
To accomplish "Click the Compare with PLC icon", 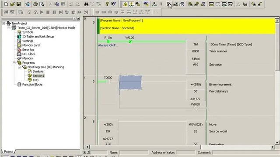I will [x=182, y=4].
